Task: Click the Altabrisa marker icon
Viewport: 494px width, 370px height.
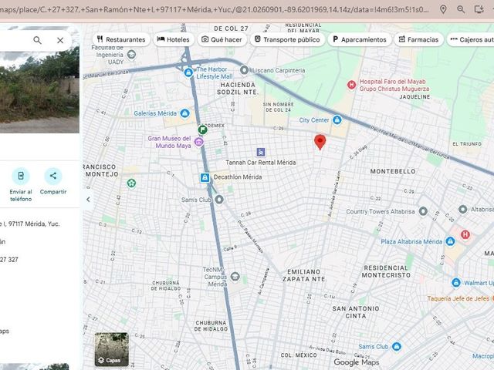Action: [x=463, y=209]
